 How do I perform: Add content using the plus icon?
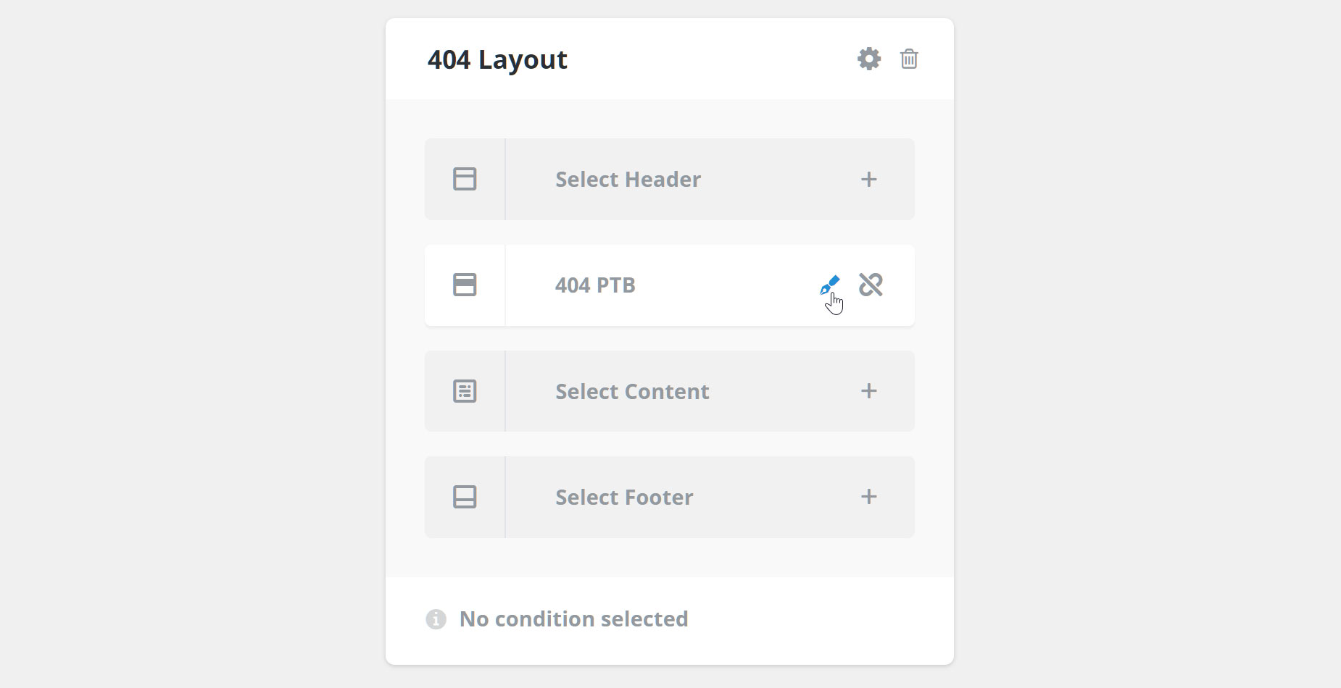tap(869, 391)
